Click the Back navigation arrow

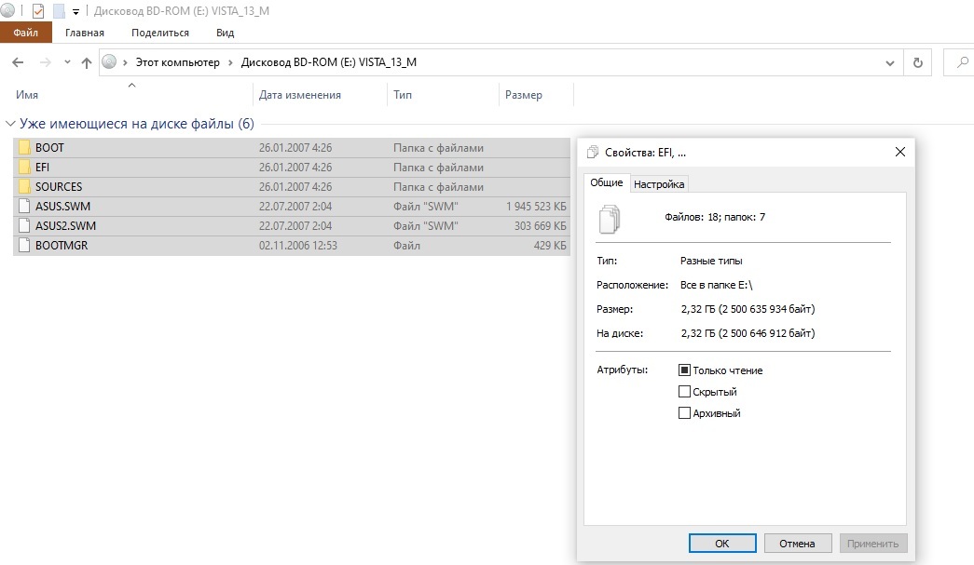(18, 62)
